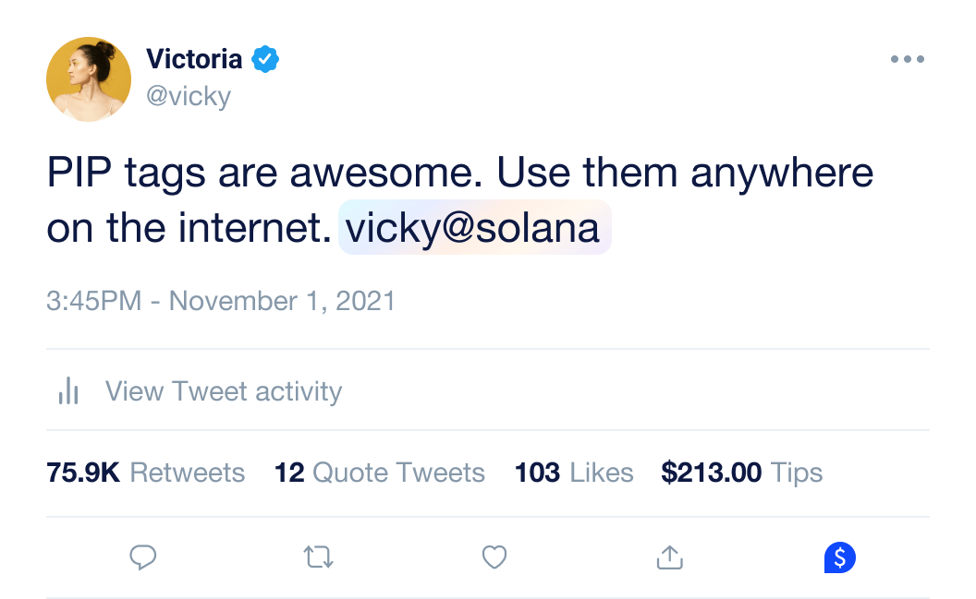
Task: Click the vicky@solana PIP tag
Action: (x=475, y=228)
